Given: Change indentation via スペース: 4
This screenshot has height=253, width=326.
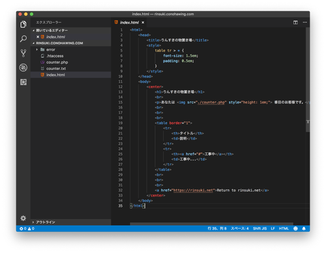Looking at the screenshot, I should click(239, 228).
